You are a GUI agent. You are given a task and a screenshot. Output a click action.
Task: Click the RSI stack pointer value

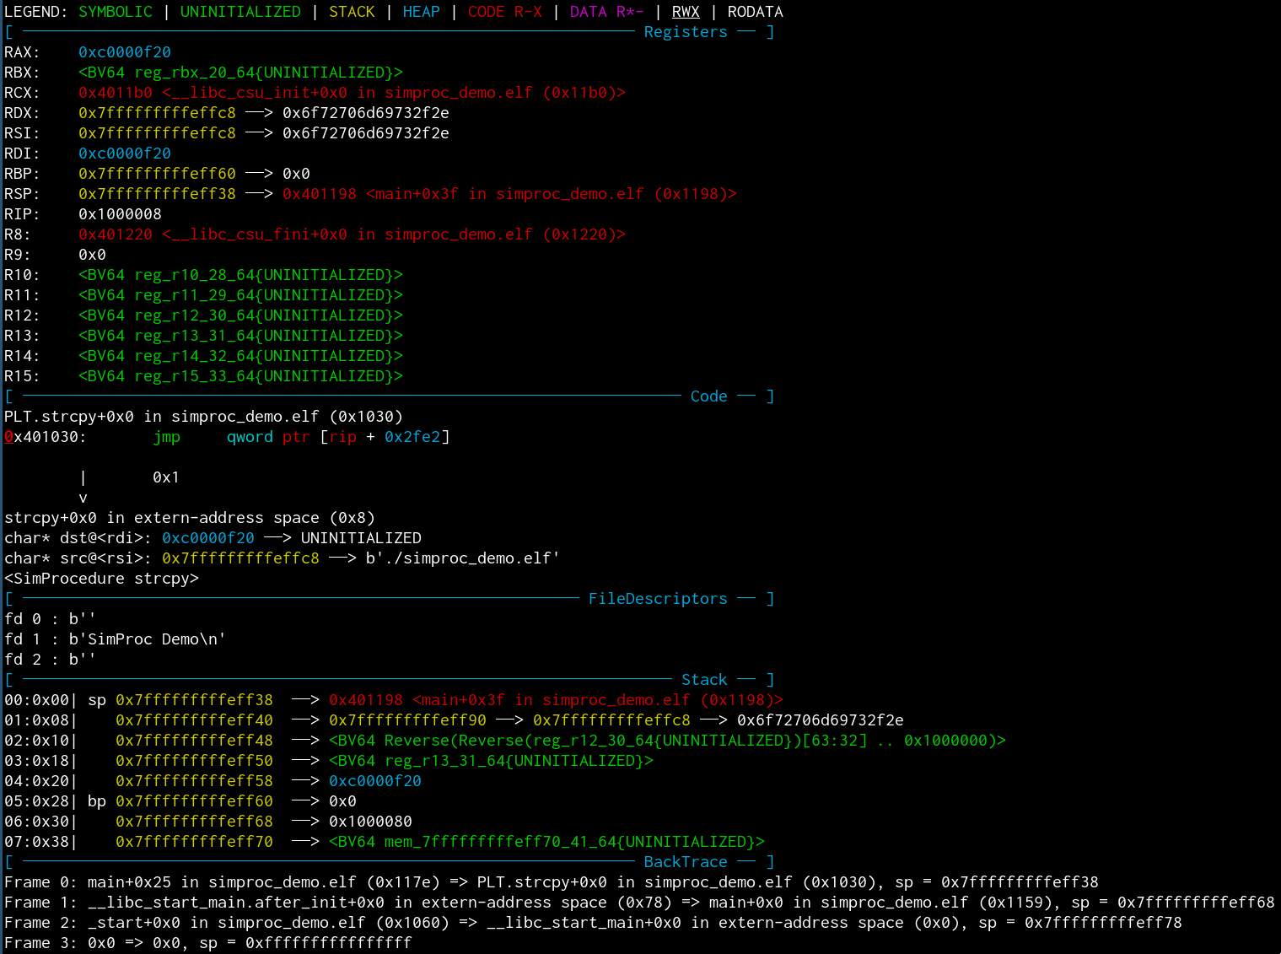tap(157, 133)
